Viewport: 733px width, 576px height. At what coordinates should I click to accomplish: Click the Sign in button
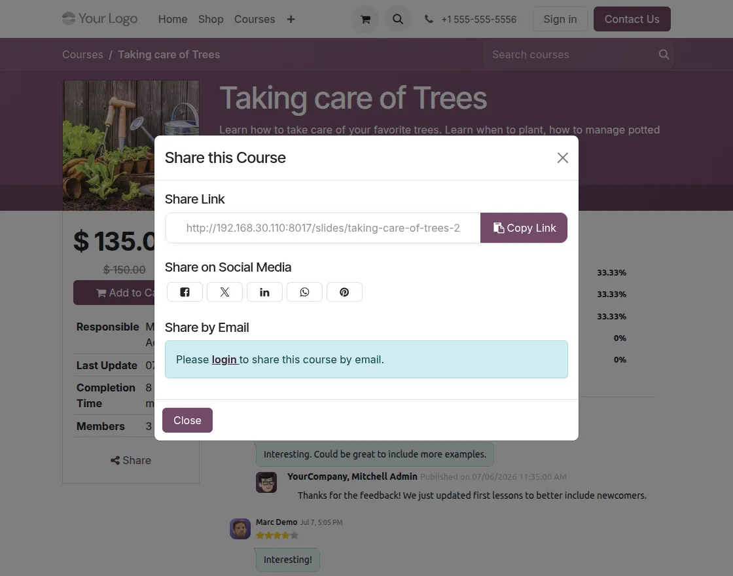[x=560, y=19]
